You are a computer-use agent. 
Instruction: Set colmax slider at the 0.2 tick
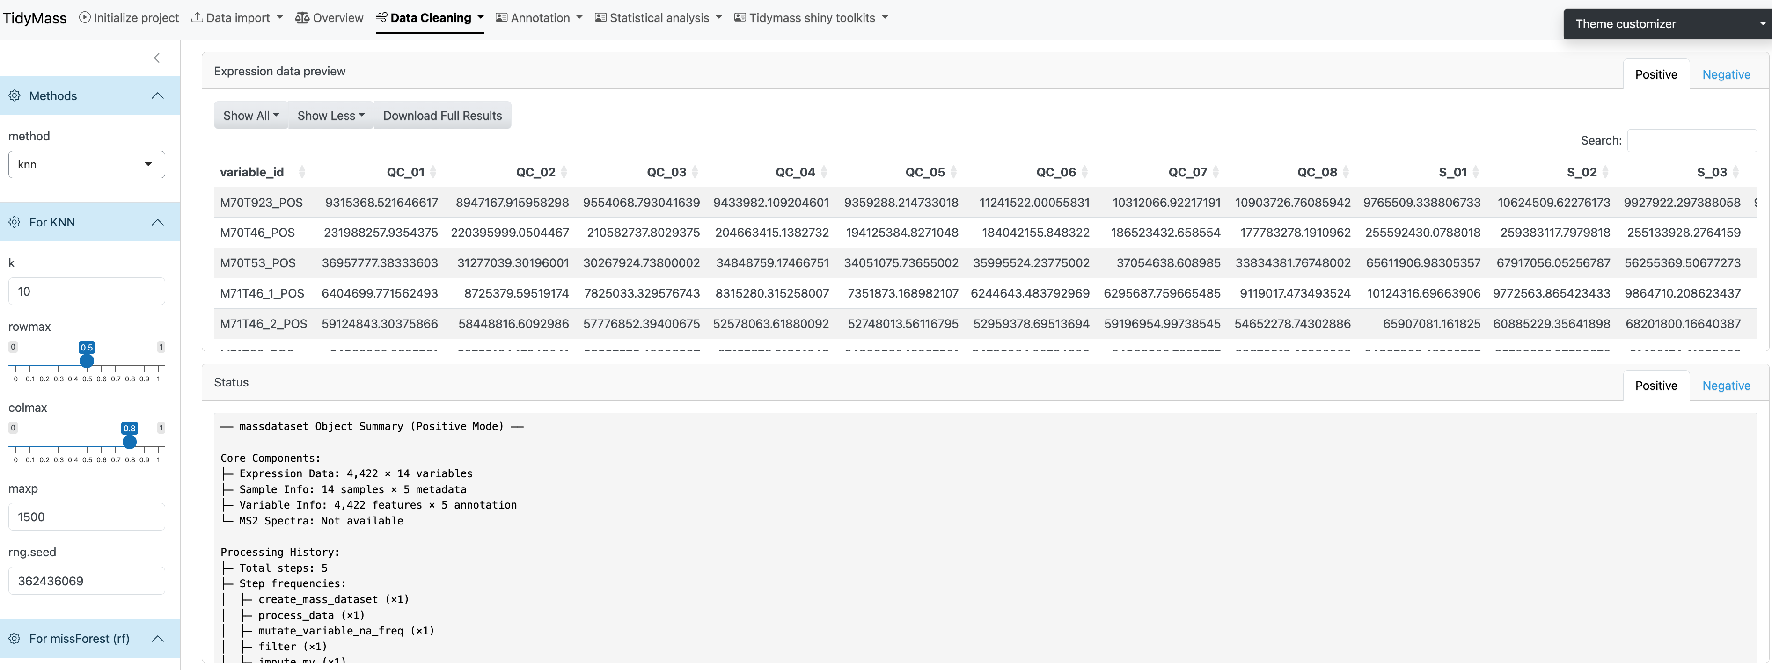click(x=44, y=447)
